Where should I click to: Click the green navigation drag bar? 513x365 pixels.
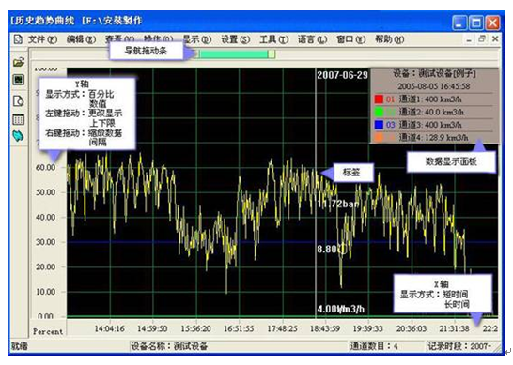[236, 53]
